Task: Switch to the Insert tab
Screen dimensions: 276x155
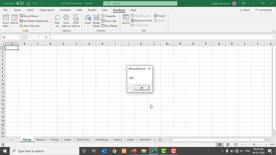Action: click(x=30, y=10)
